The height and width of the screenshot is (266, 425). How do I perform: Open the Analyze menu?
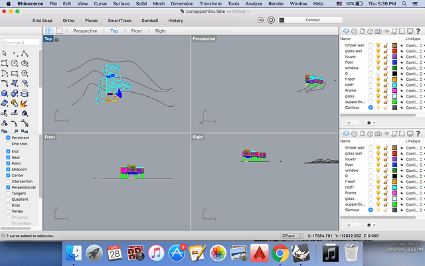pos(254,3)
